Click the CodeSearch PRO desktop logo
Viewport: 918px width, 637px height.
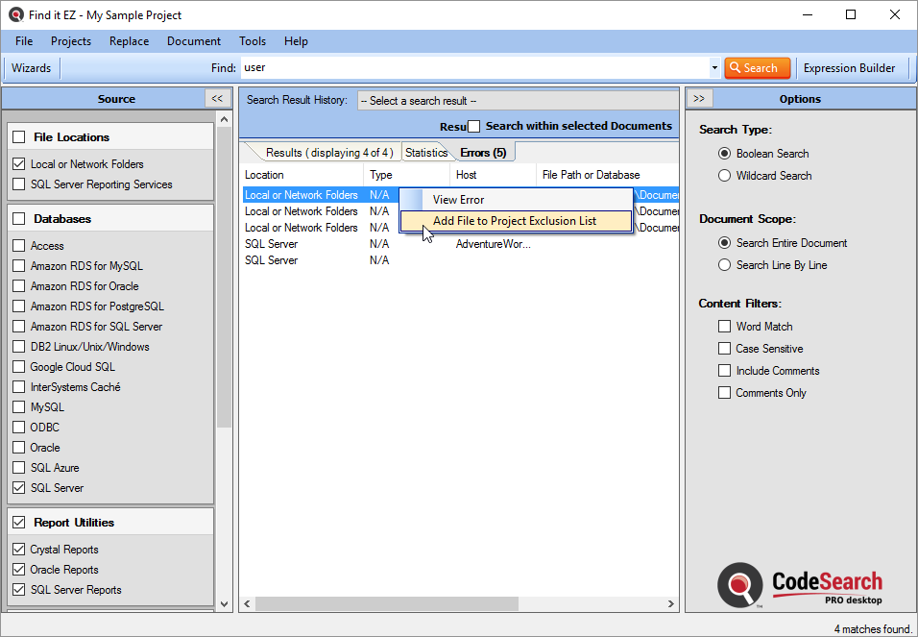pyautogui.click(x=799, y=585)
